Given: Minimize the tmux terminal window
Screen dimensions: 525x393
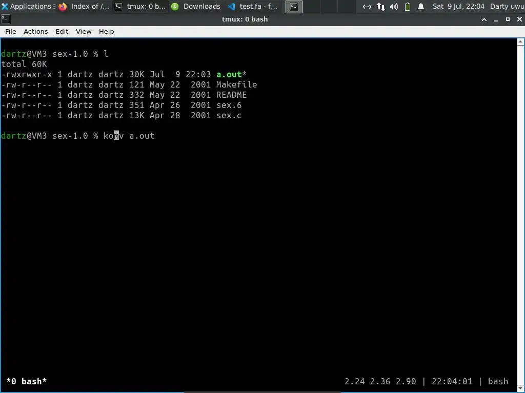Looking at the screenshot, I should coord(496,19).
